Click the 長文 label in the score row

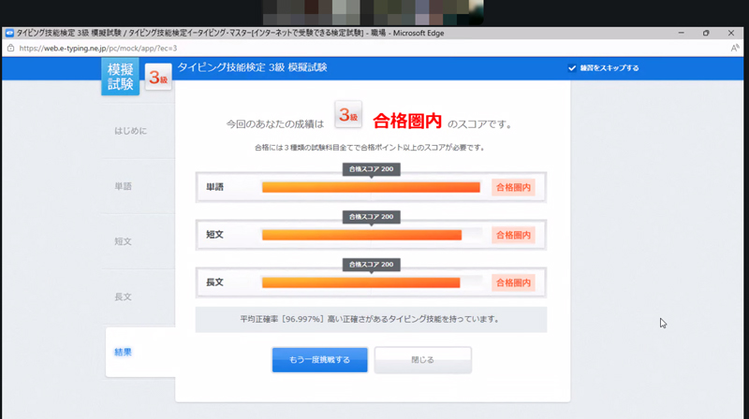(215, 282)
